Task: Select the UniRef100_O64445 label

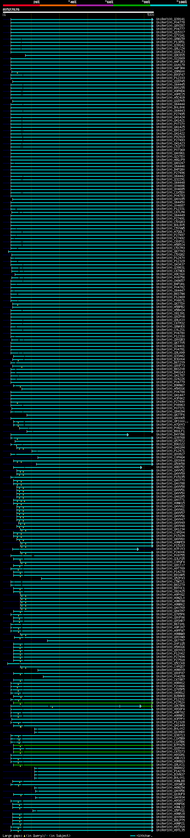Action: tap(170, 85)
